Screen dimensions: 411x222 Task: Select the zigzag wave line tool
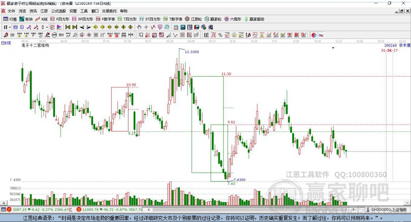tap(175, 35)
